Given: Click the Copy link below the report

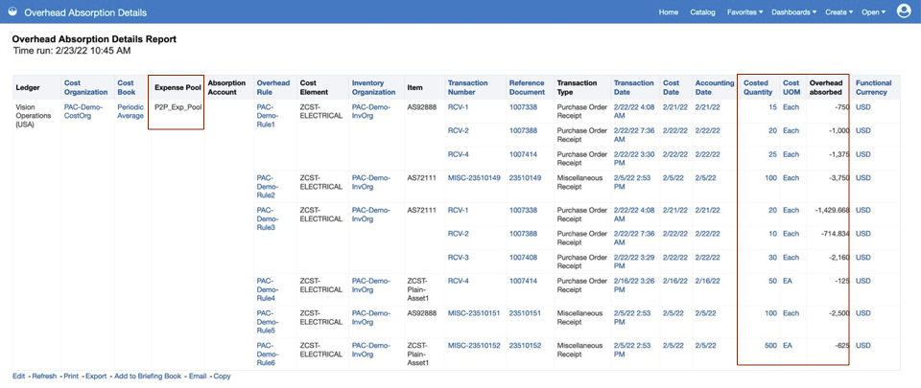Looking at the screenshot, I should [x=222, y=377].
